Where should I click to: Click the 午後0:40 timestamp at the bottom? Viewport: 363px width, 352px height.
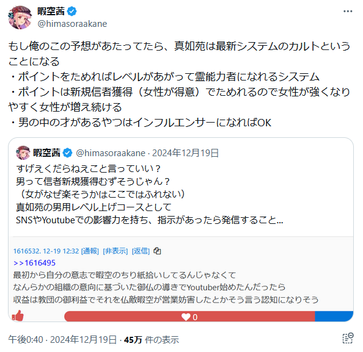(x=26, y=340)
